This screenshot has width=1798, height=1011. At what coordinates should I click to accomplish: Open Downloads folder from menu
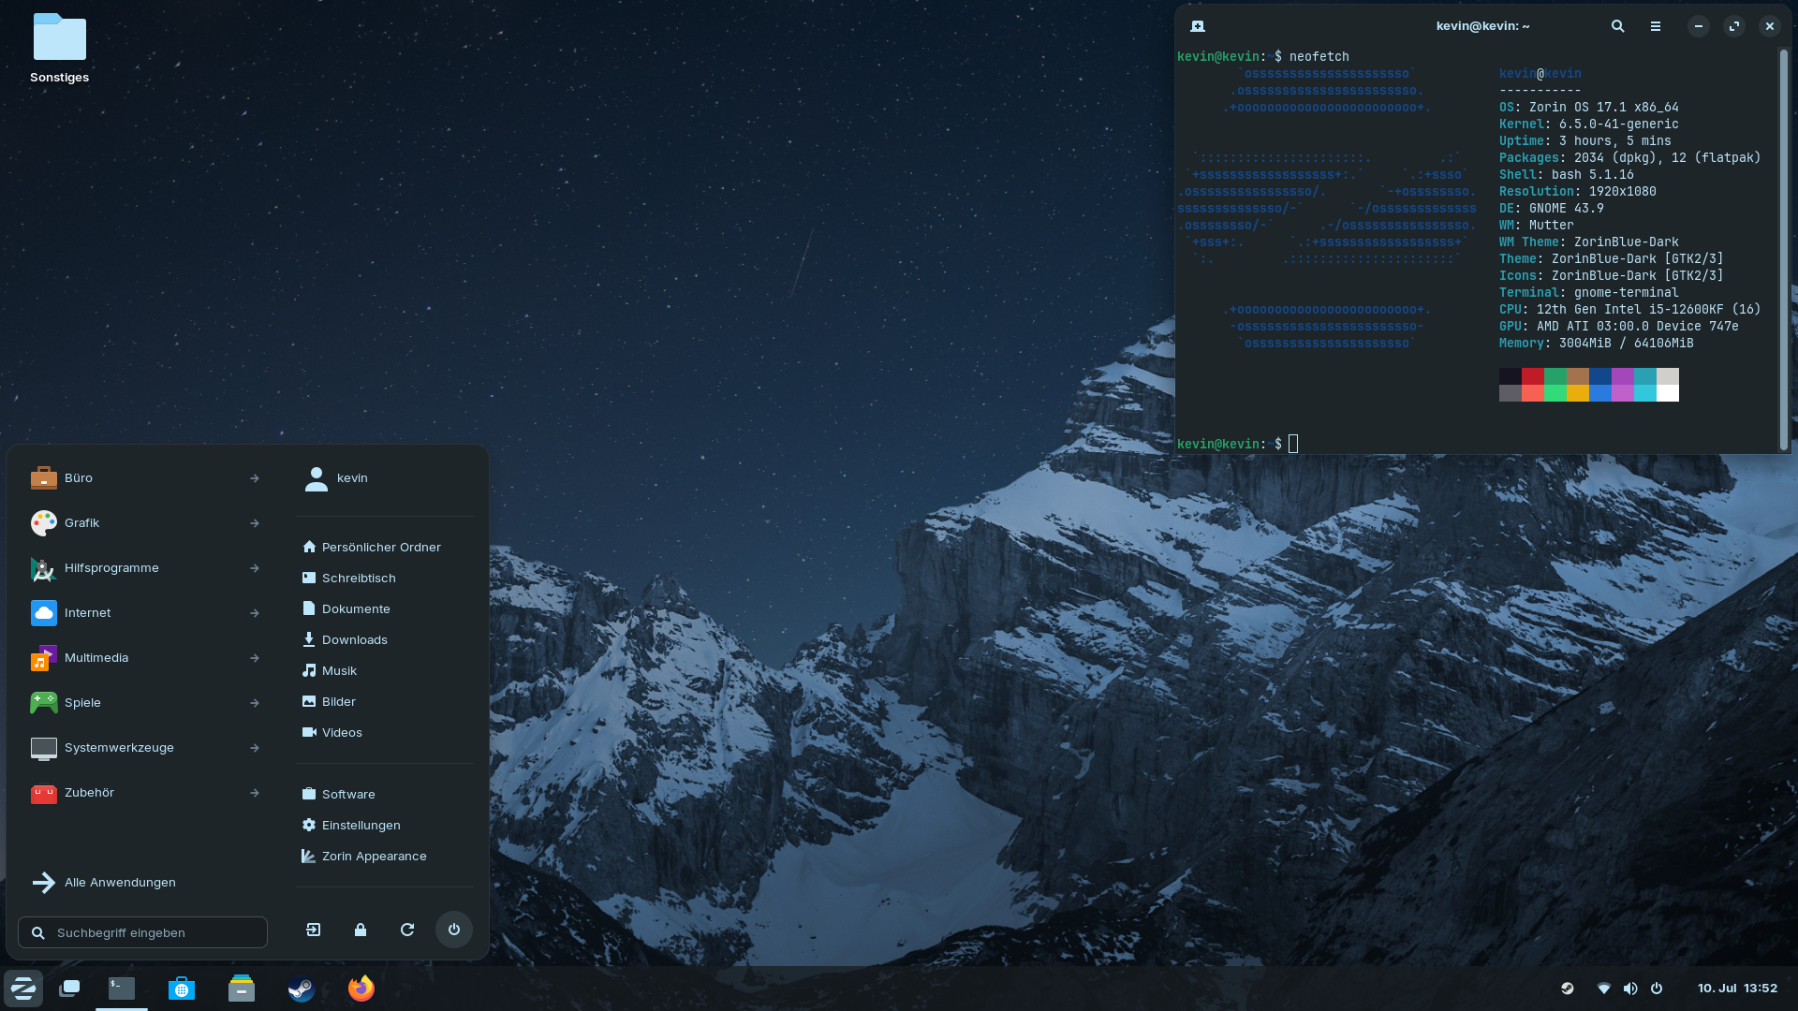(354, 640)
